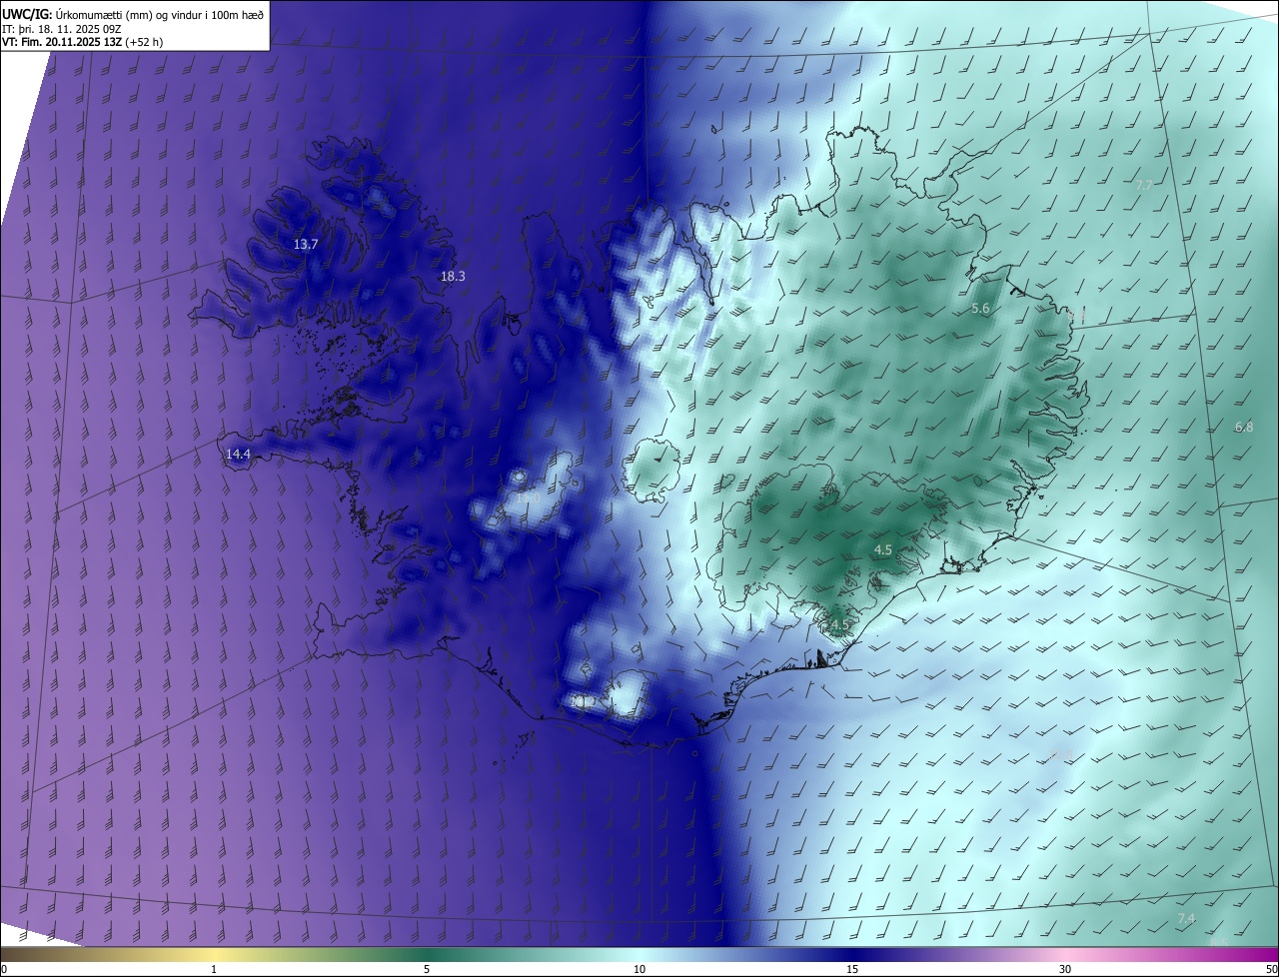Click the '30' tick on the color scale
This screenshot has width=1279, height=977.
click(1065, 969)
